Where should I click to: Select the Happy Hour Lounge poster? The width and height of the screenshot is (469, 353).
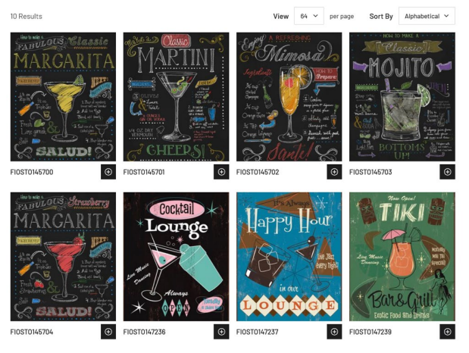coord(289,257)
